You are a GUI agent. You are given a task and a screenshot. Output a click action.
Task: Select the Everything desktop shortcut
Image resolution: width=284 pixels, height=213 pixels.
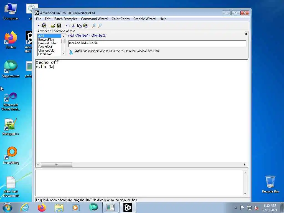(11, 155)
